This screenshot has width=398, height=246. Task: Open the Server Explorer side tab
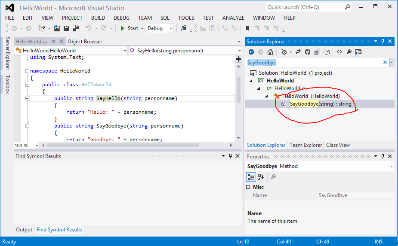click(8, 53)
